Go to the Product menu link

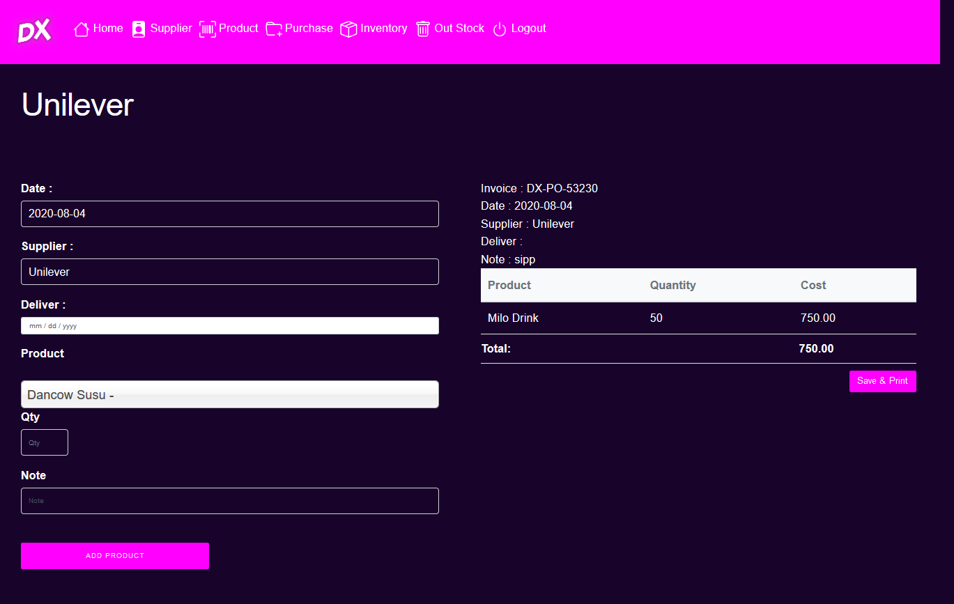pyautogui.click(x=238, y=29)
